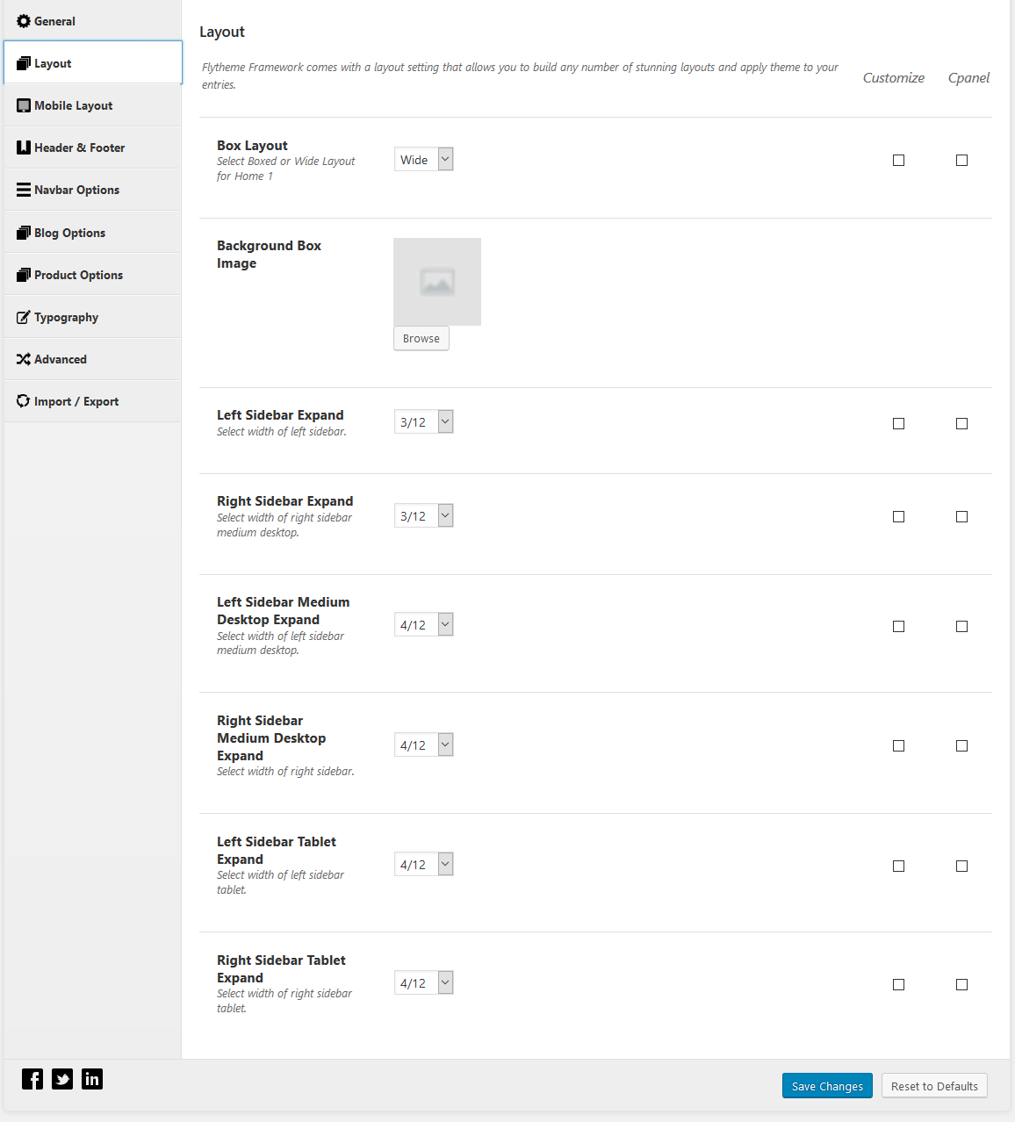
Task: Click Browse to choose background image
Action: (421, 338)
